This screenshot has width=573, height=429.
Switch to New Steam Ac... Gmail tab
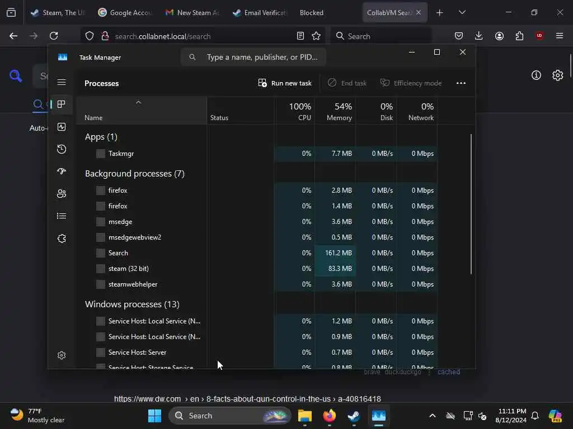pos(192,13)
